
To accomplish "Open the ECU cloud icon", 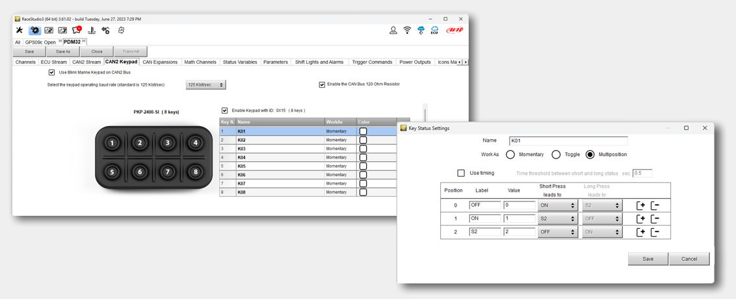I will pyautogui.click(x=434, y=31).
